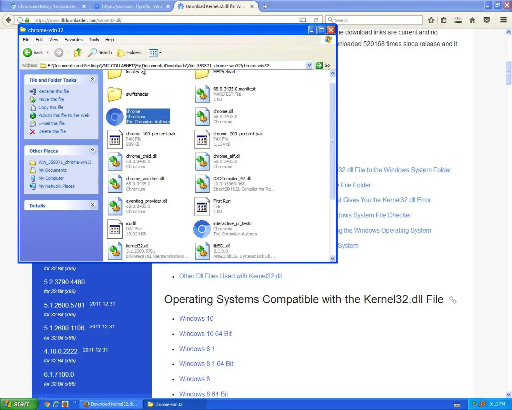Click Publish this file to the Web
Viewport: 512px width, 410px height.
pos(64,115)
